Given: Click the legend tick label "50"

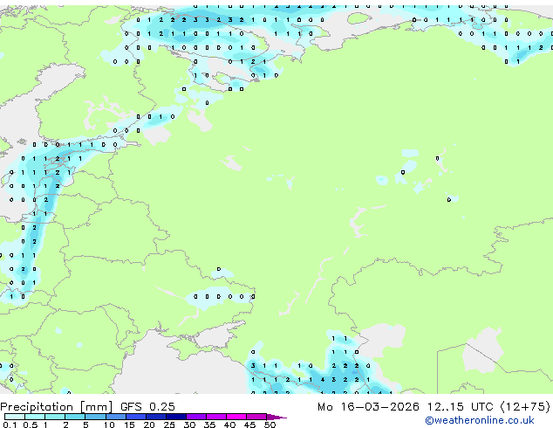Looking at the screenshot, I should (270, 425).
